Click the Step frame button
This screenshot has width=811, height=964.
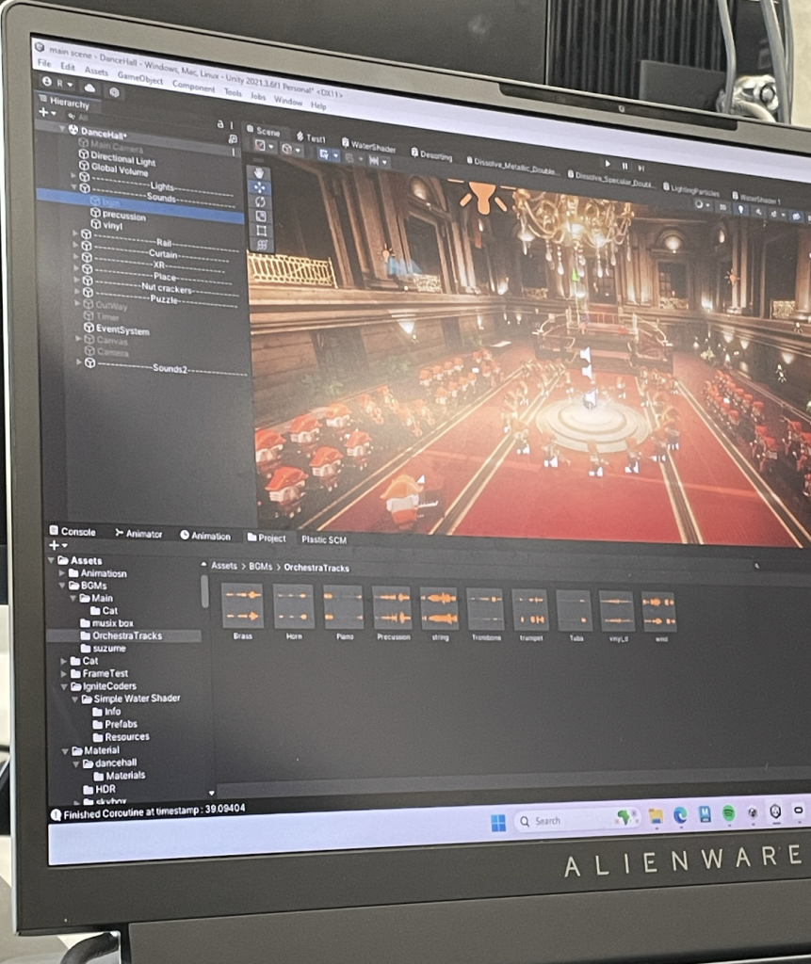(641, 168)
